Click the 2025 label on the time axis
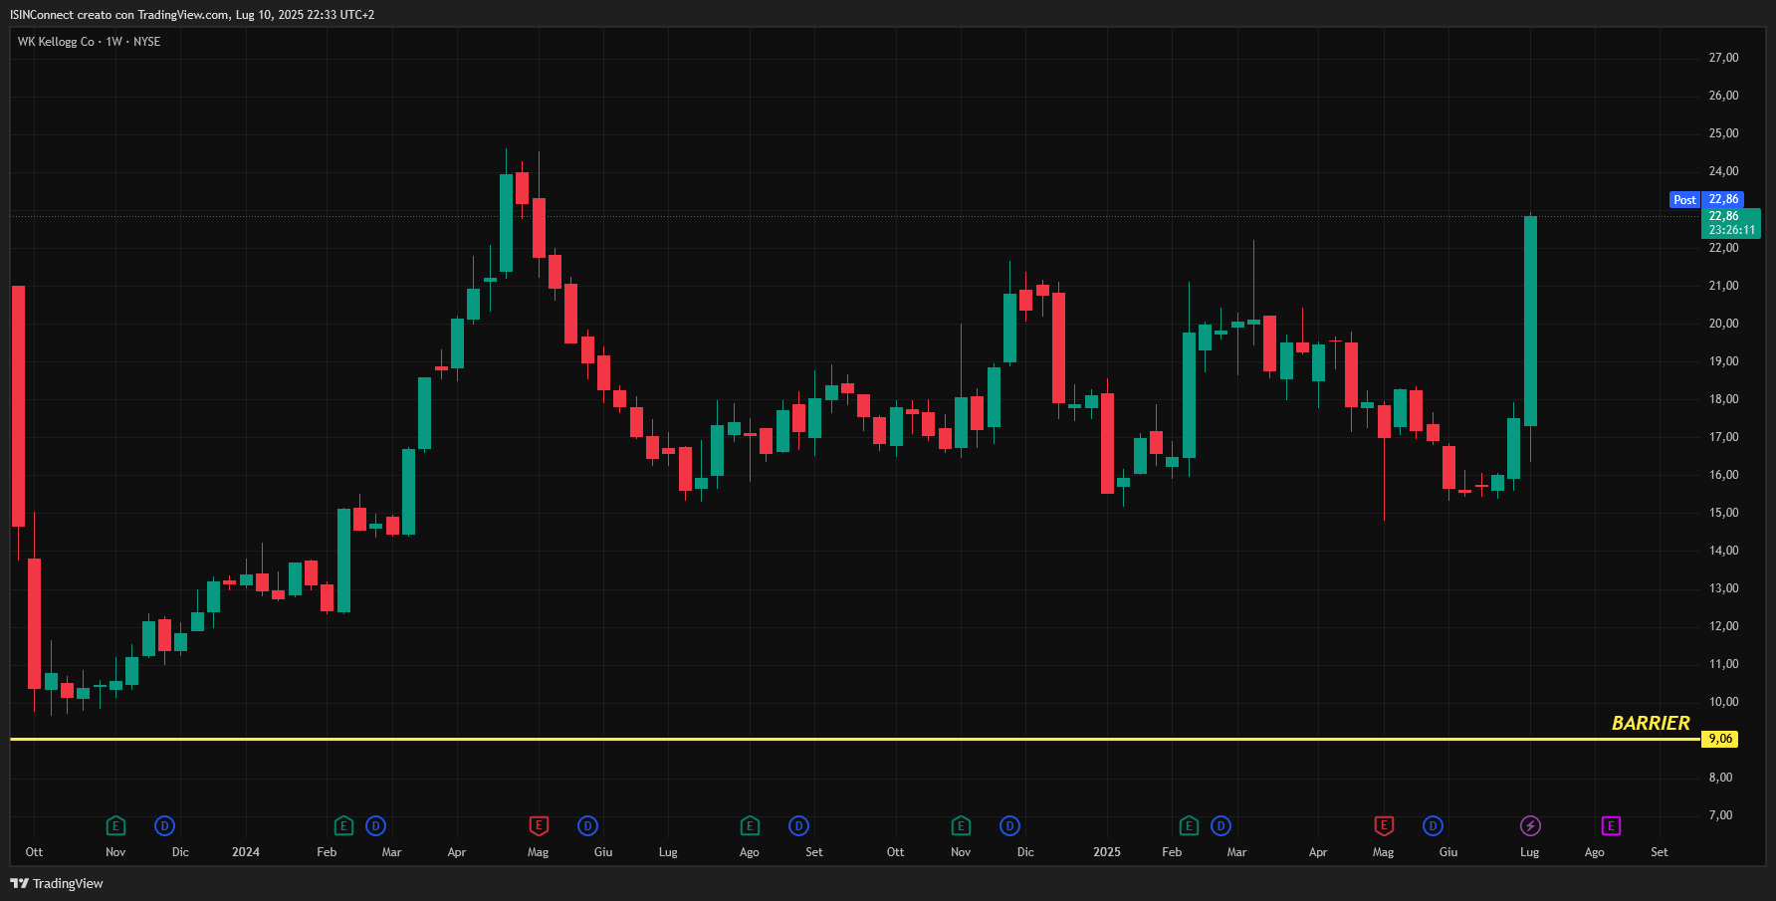The width and height of the screenshot is (1776, 901). pyautogui.click(x=1107, y=852)
